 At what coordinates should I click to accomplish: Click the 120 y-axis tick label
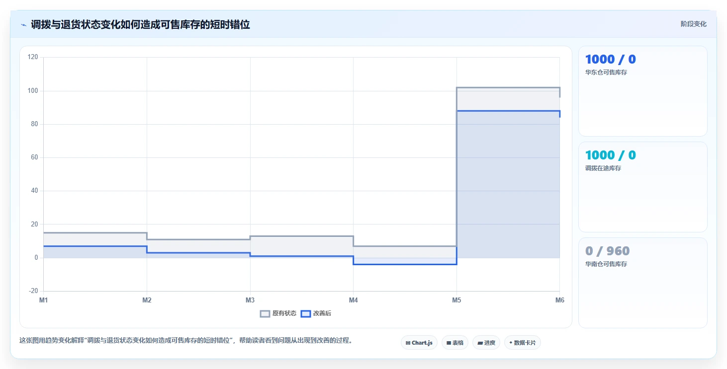pyautogui.click(x=33, y=57)
